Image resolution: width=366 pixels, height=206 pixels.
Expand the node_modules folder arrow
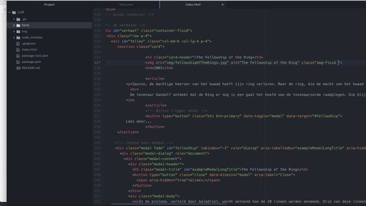click(x=14, y=37)
